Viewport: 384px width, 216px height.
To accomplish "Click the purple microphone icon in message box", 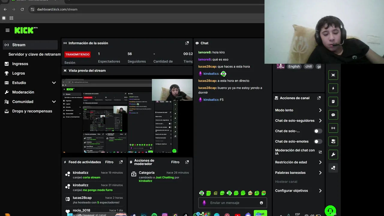I will click(204, 203).
